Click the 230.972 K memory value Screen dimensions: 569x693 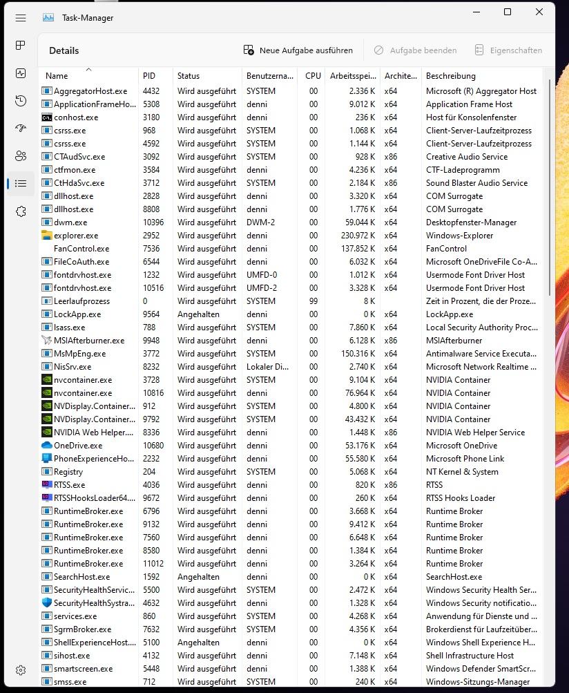[x=358, y=236]
